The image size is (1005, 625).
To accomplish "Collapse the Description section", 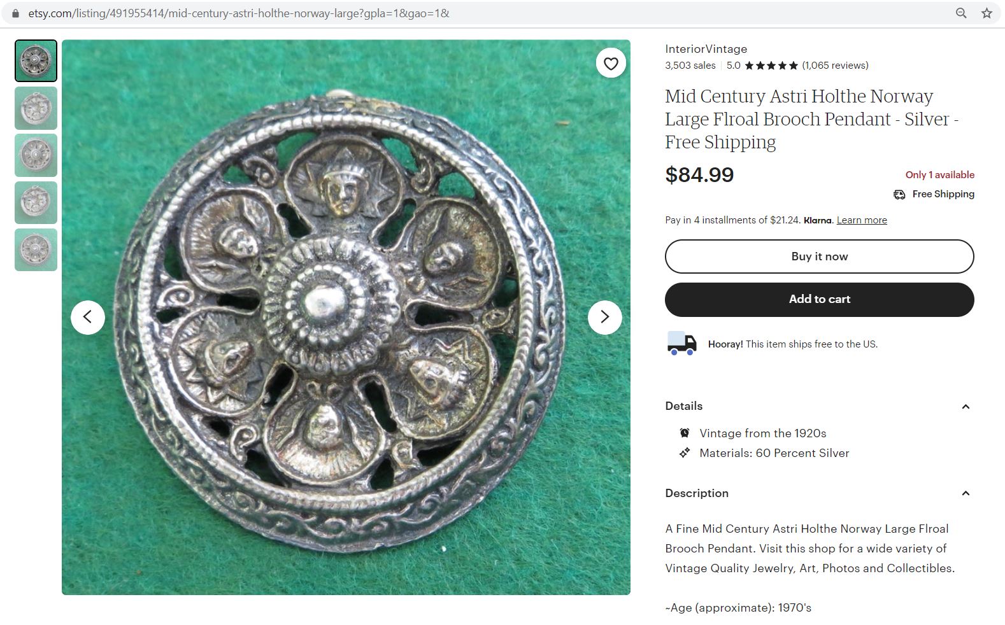I will point(966,493).
